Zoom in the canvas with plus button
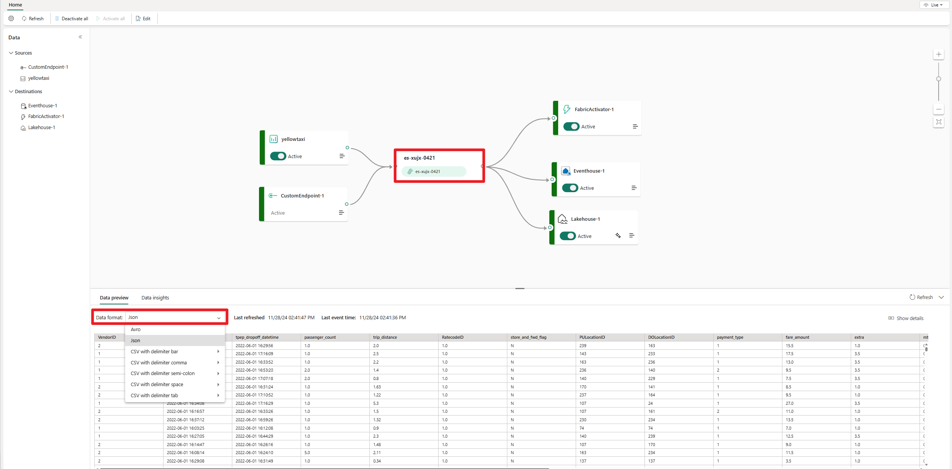Screen dimensions: 952x469 tap(939, 54)
